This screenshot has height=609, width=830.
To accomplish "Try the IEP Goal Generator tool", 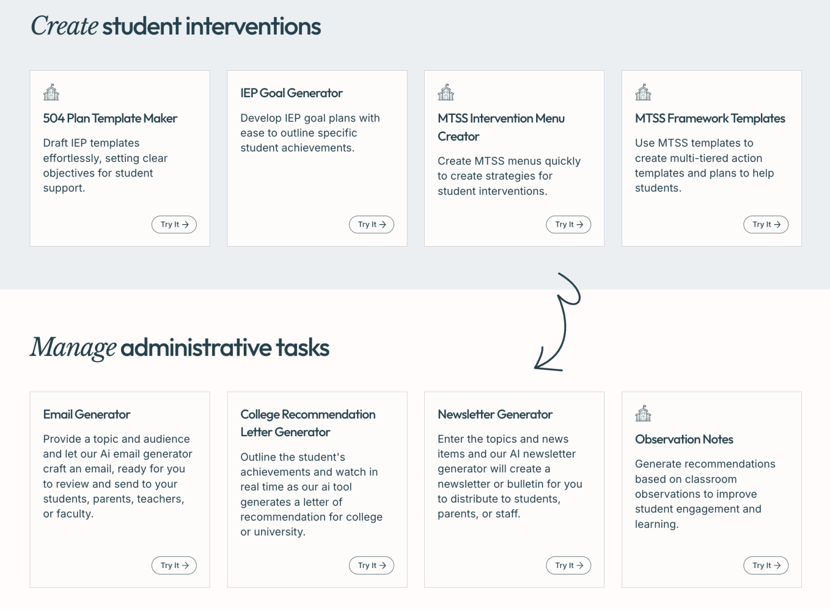I will point(371,225).
